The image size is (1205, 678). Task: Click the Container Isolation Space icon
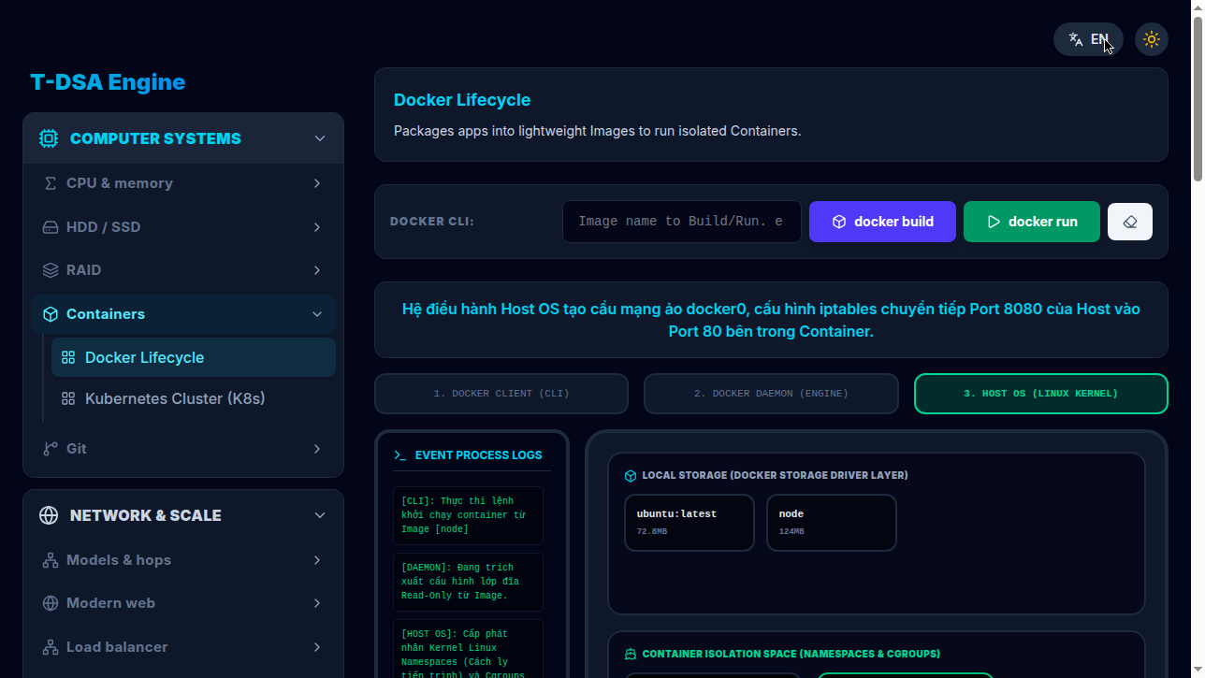pos(631,655)
